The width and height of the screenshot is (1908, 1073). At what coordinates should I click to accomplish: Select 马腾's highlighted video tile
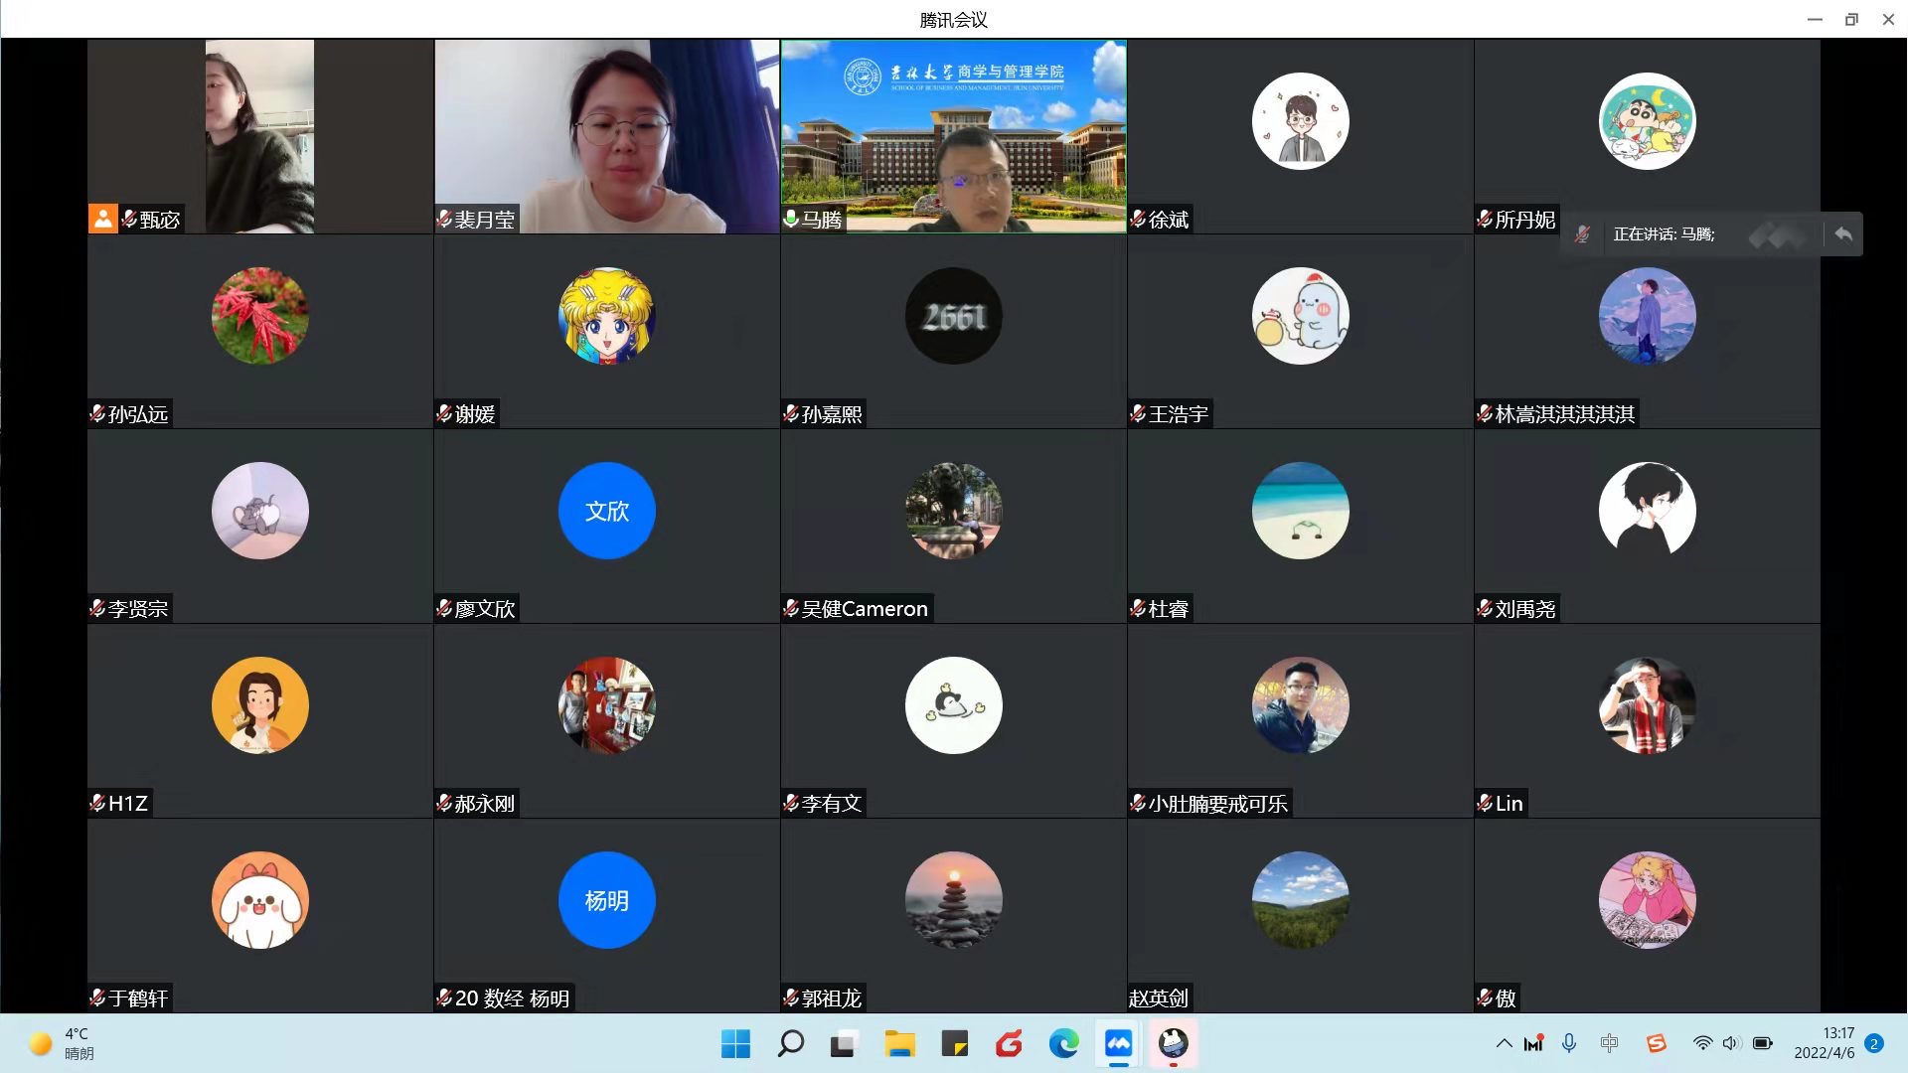tap(953, 136)
